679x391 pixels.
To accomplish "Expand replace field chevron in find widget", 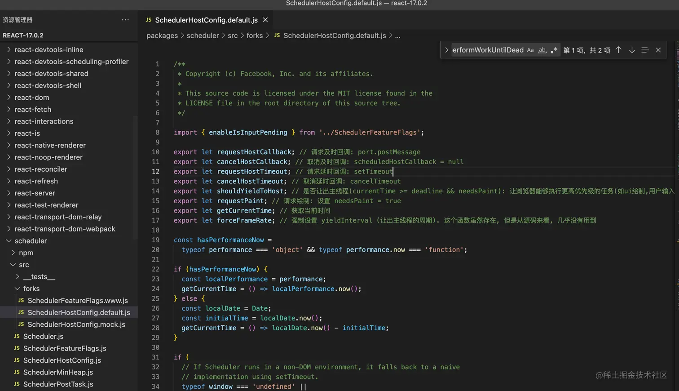I will point(446,50).
